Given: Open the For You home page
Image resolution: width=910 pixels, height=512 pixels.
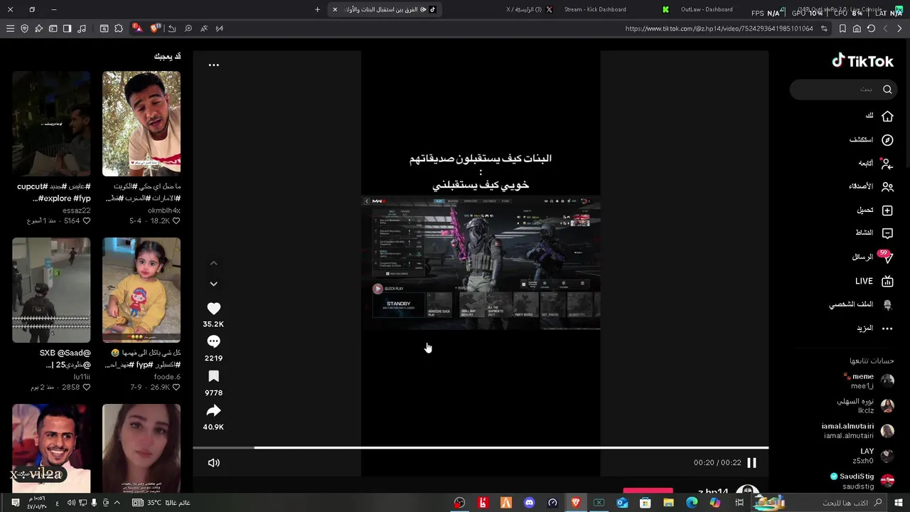Looking at the screenshot, I should point(879,116).
